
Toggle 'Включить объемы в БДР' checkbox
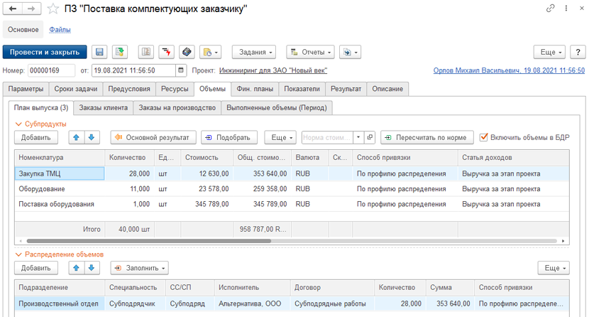[484, 137]
